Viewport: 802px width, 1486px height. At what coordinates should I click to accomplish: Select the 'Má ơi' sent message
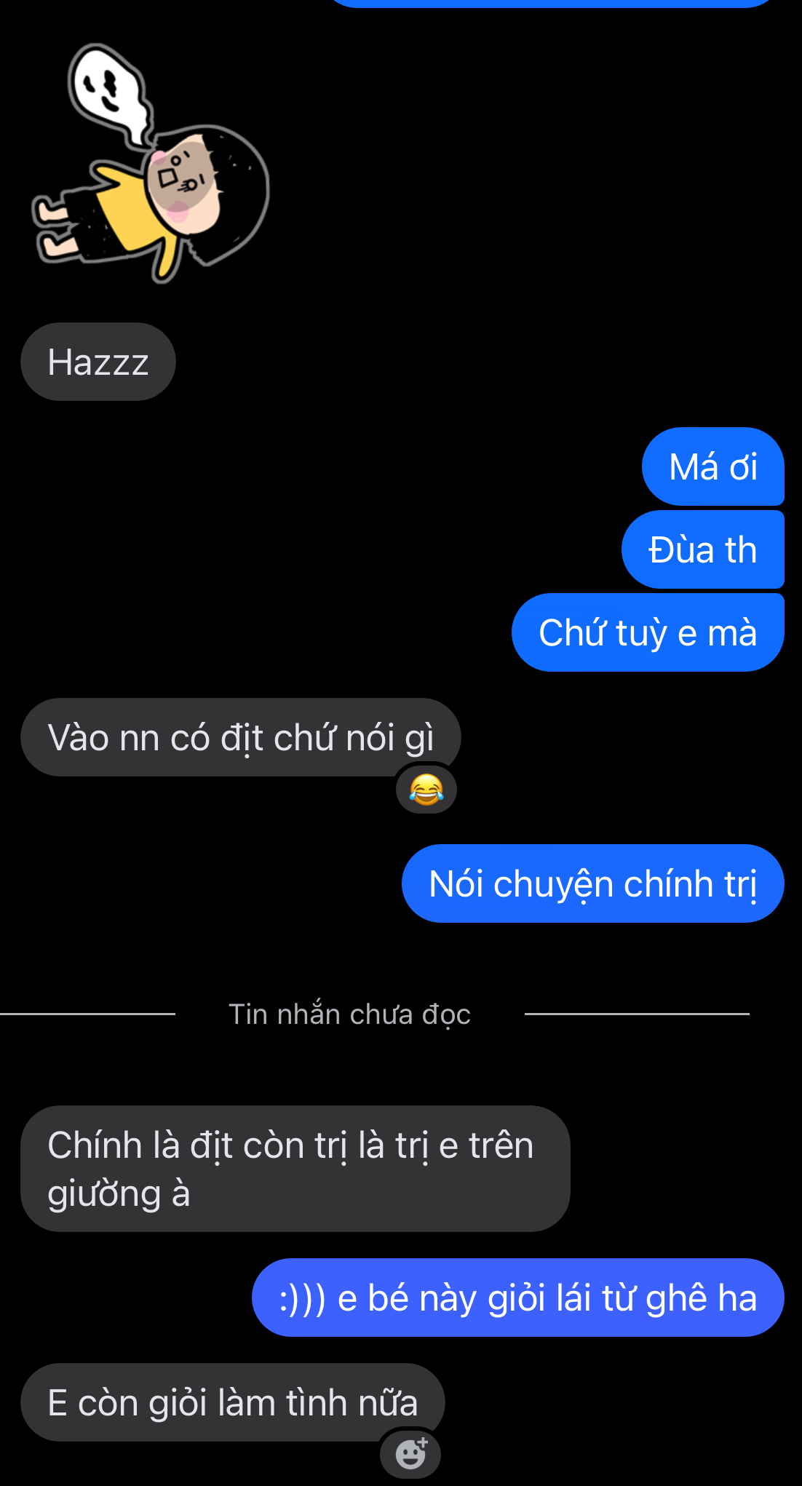(713, 466)
